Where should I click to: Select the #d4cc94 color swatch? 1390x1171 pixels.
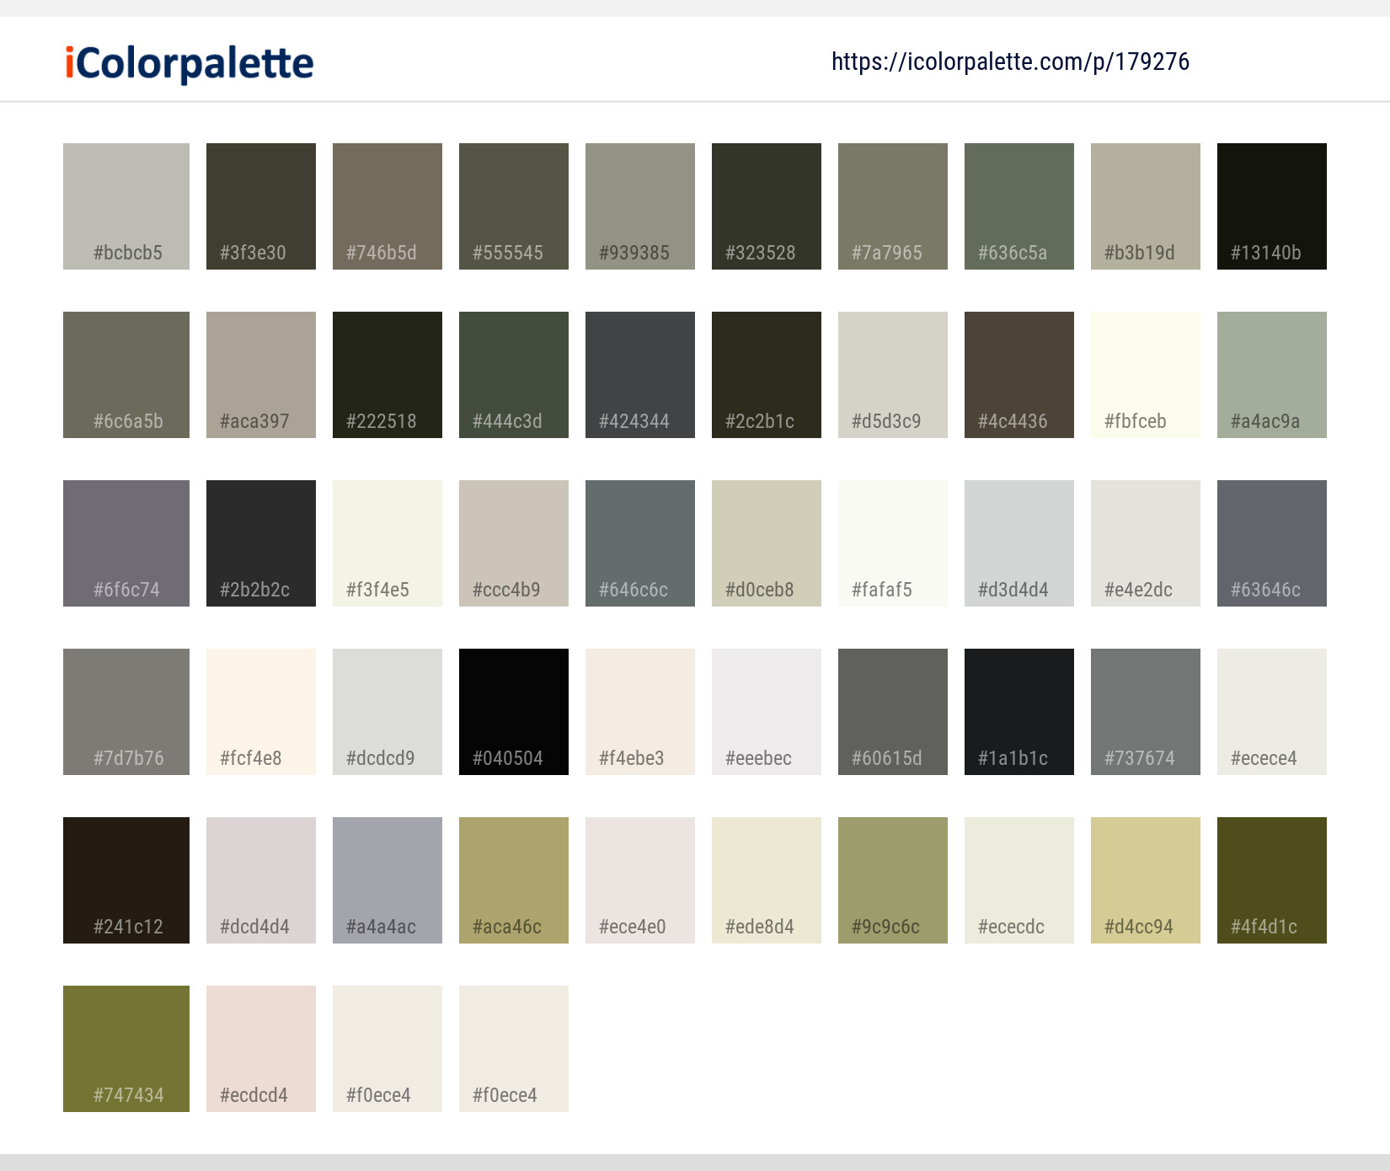pos(1146,880)
